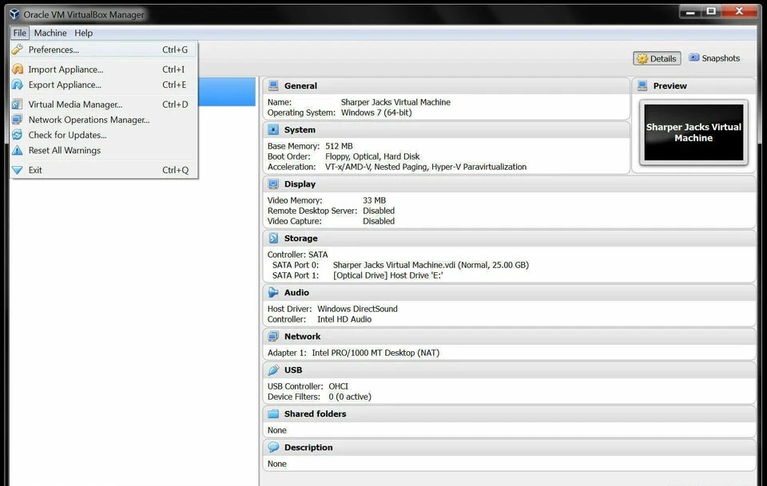Click the Shared folders section icon
The image size is (767, 486).
(272, 413)
